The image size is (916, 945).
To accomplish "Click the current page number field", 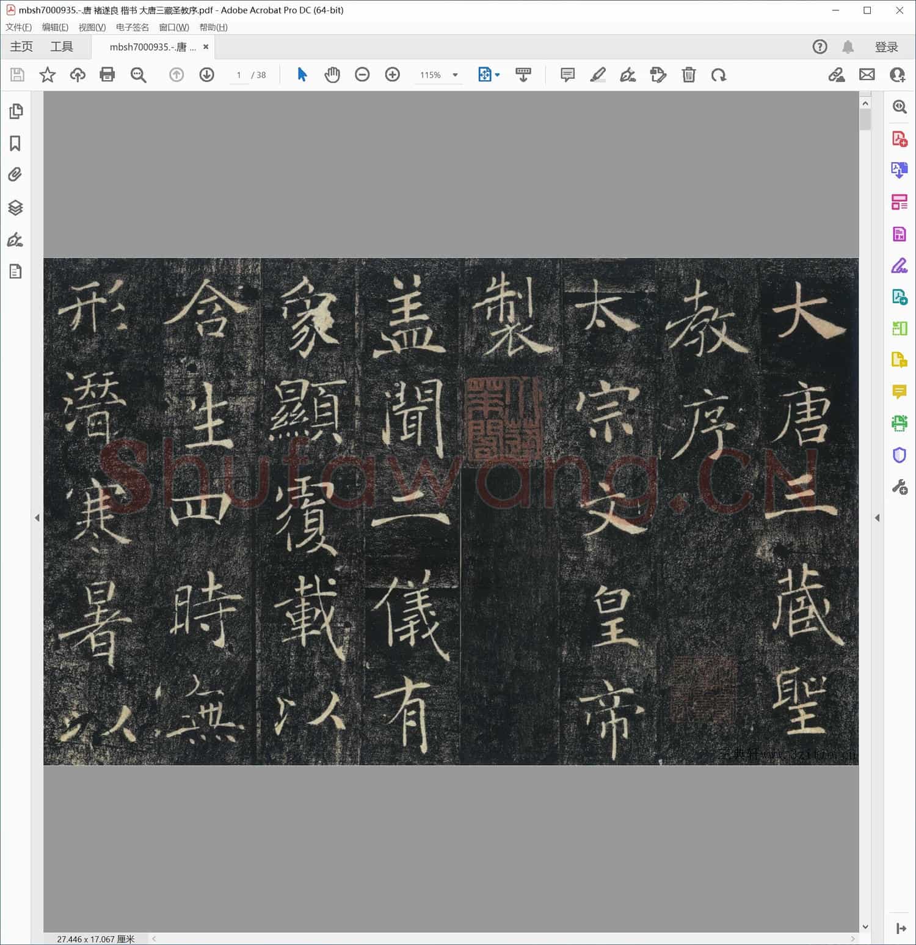I will (x=239, y=75).
